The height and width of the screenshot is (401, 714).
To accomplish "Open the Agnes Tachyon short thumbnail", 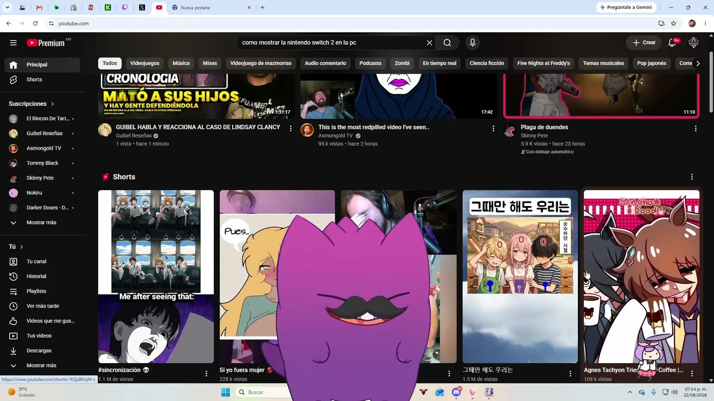I will pyautogui.click(x=641, y=277).
